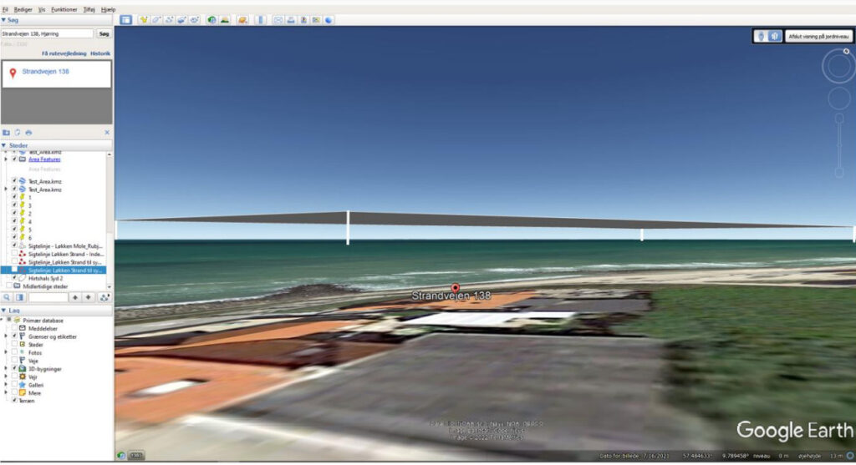The image size is (856, 465).
Task: Expand the Fotos layer tree node
Action: click(x=7, y=352)
